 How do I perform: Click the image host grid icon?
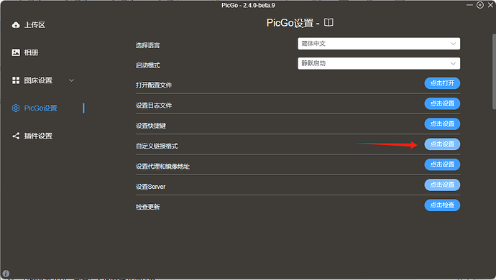tap(16, 80)
